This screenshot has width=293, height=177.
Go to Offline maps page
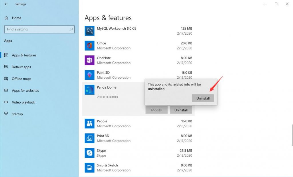pos(21,79)
